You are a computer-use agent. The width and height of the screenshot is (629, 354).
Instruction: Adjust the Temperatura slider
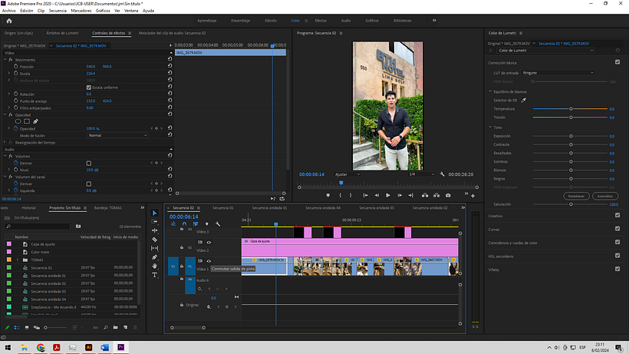[570, 109]
